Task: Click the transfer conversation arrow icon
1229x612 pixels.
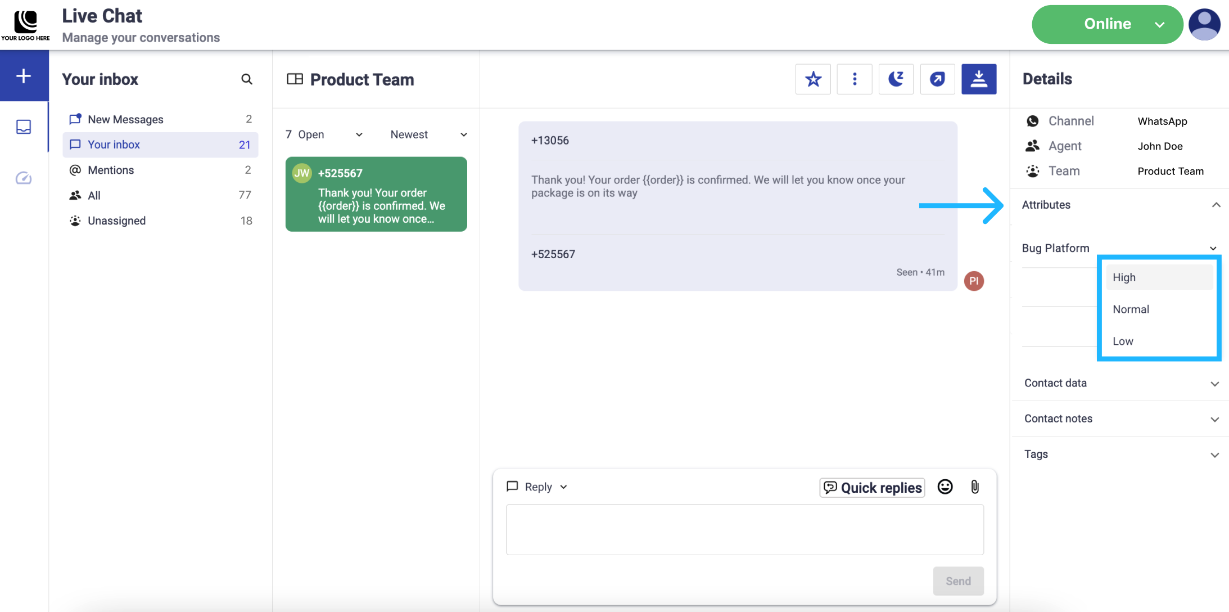Action: click(x=937, y=79)
